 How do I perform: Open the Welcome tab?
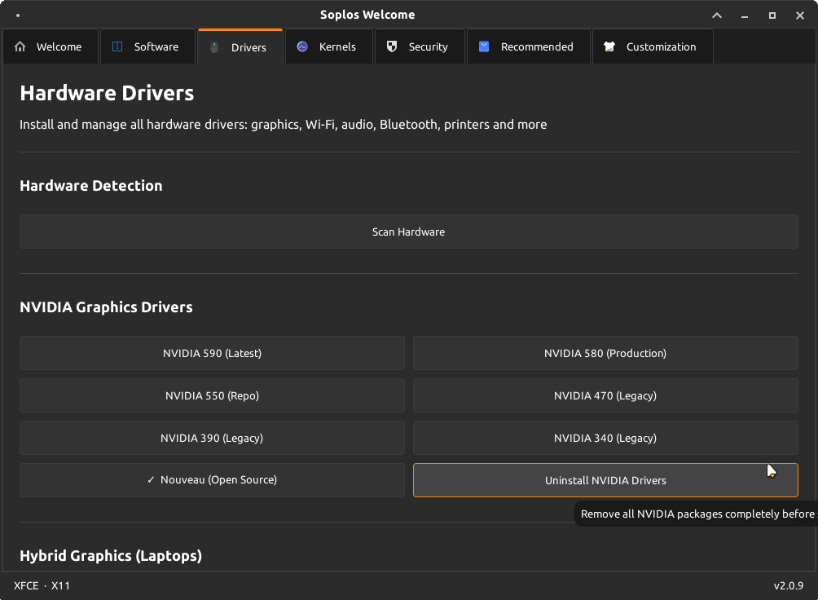point(51,46)
